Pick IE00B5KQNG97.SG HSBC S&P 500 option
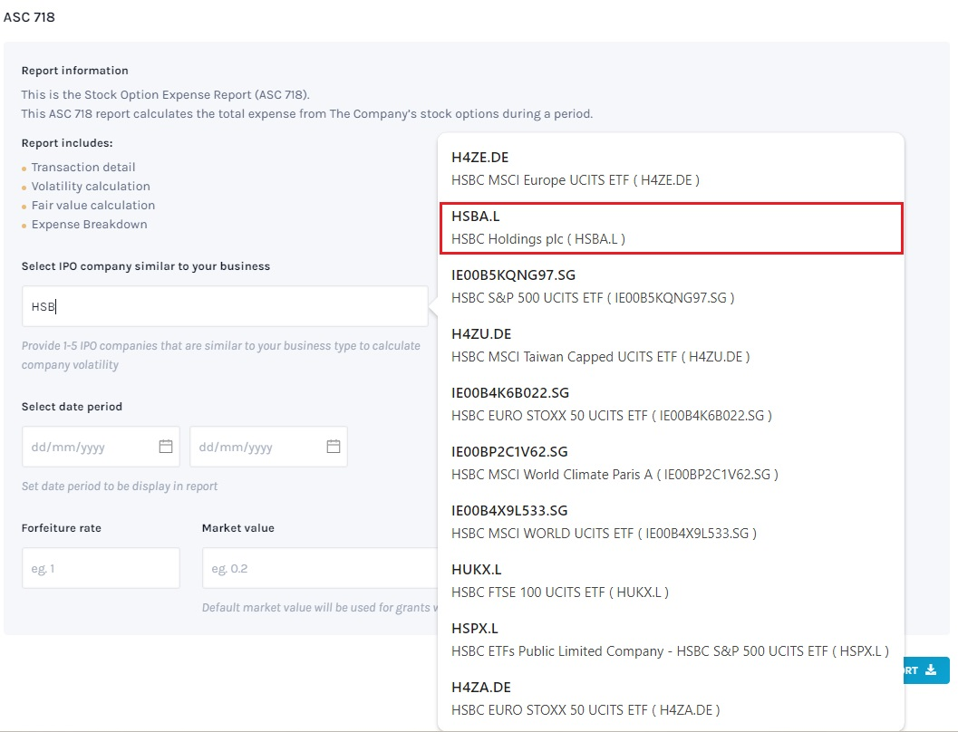 tap(671, 286)
